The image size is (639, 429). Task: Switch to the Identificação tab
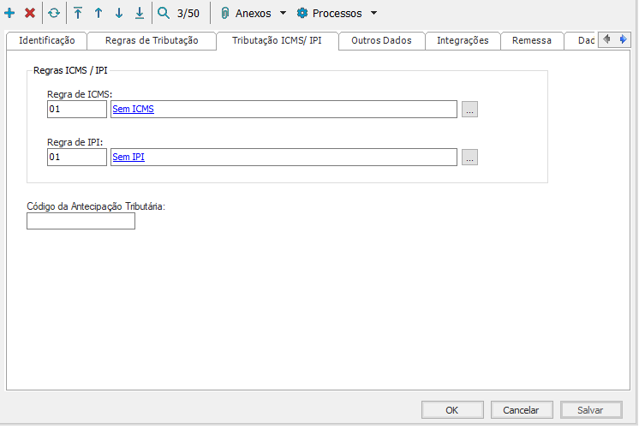(x=46, y=40)
